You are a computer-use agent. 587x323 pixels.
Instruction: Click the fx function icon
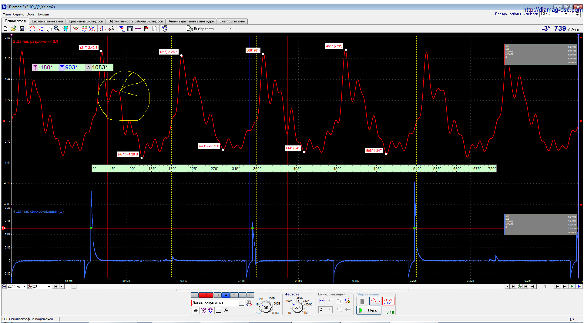pyautogui.click(x=226, y=310)
